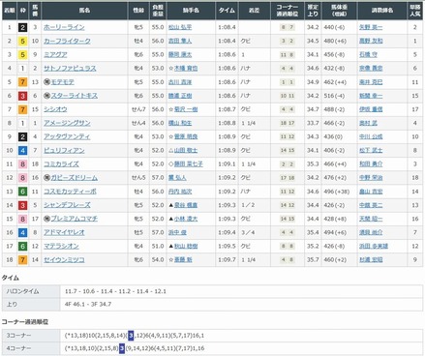Click 4F 46.1 - 3F 34.7 text
Screen dimensions: 425x356
click(x=88, y=304)
